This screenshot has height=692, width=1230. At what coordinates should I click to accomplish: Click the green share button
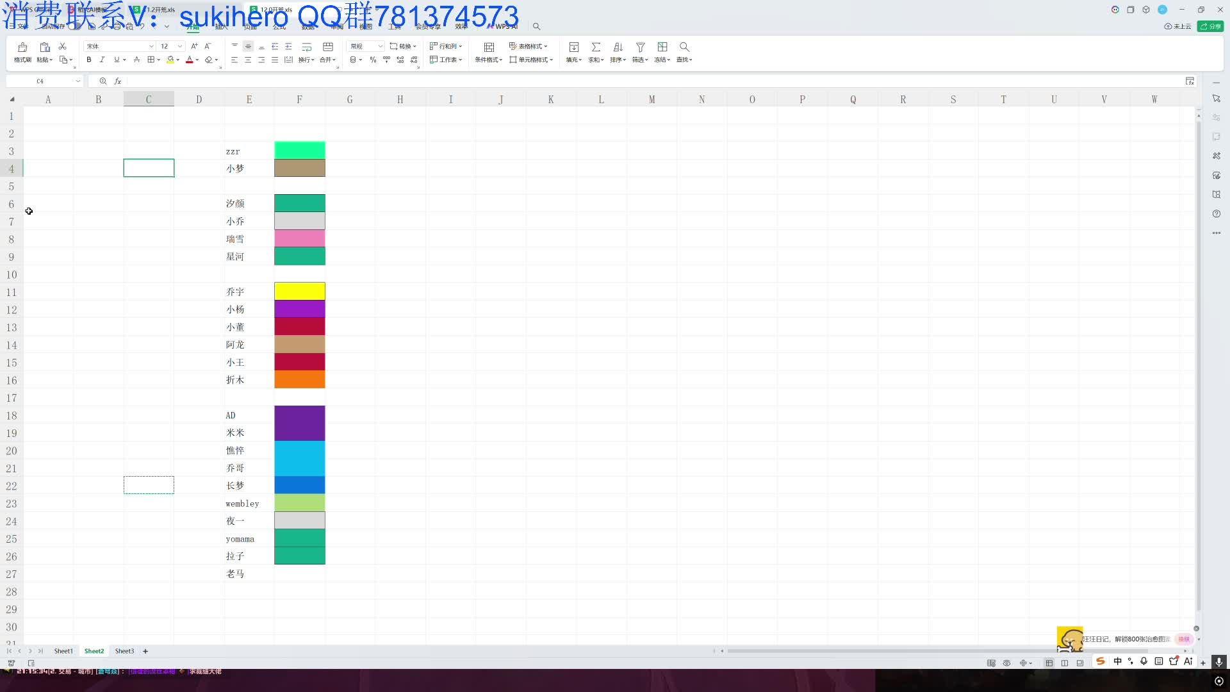point(1210,26)
